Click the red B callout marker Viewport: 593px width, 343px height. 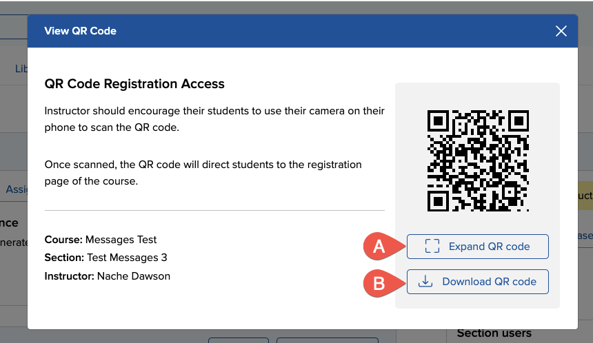(x=379, y=282)
